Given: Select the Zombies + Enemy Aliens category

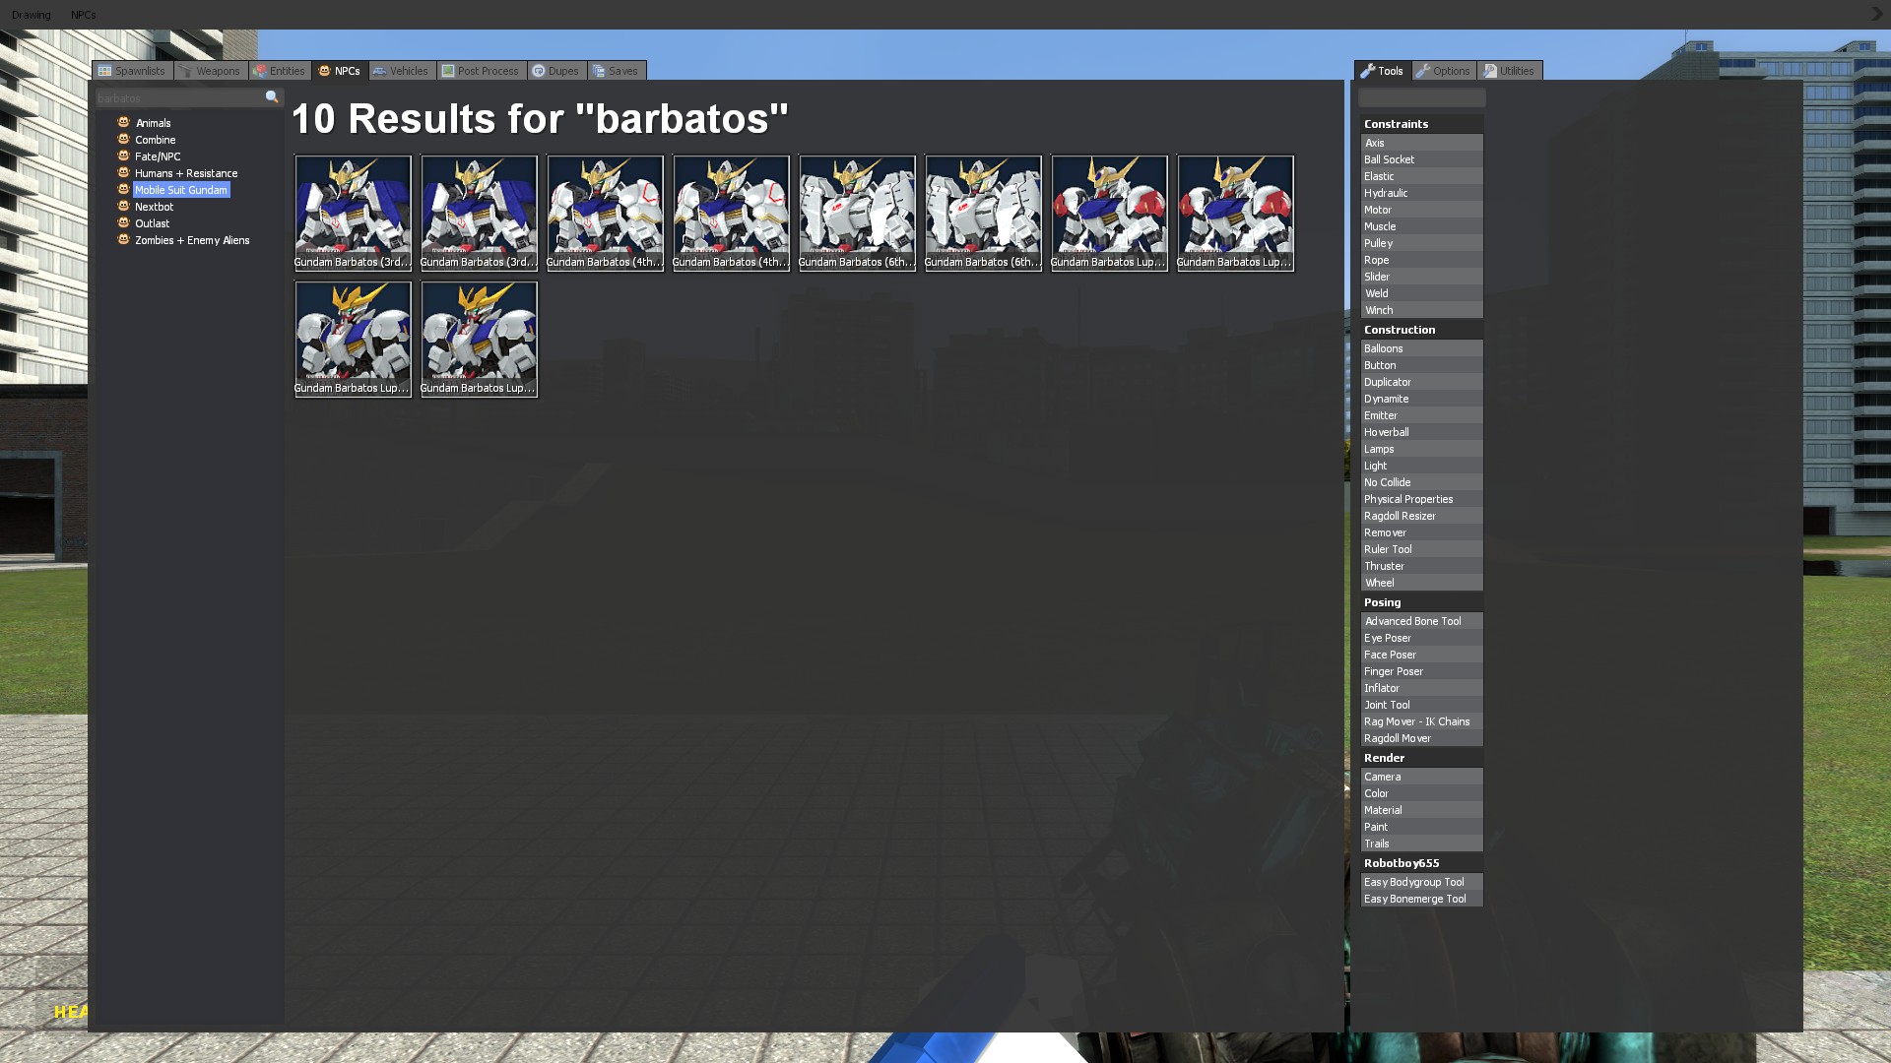Looking at the screenshot, I should click(x=192, y=240).
